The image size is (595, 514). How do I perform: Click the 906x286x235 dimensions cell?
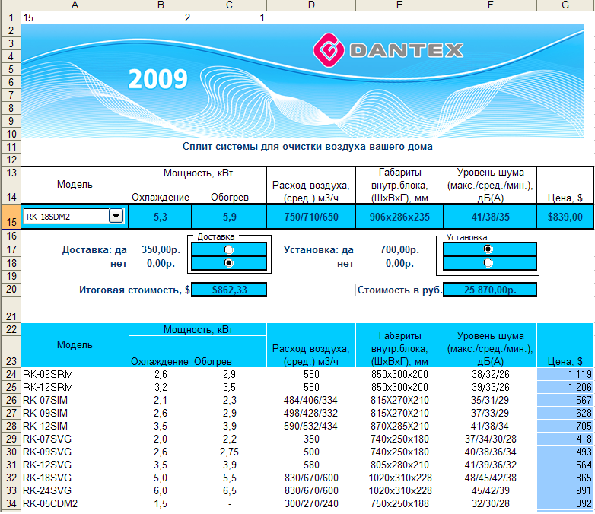399,217
